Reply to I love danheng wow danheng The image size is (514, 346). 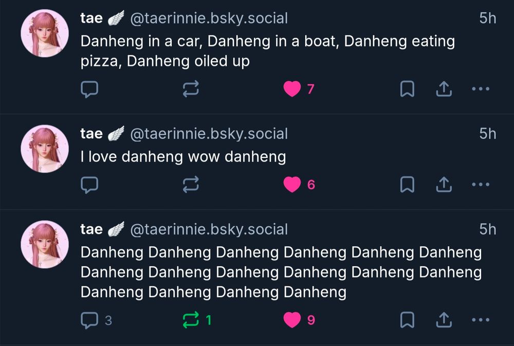(89, 185)
